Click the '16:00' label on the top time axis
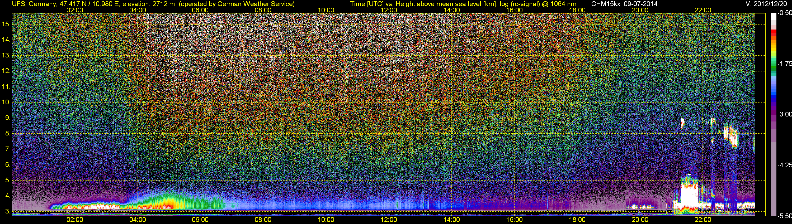 pyautogui.click(x=514, y=10)
